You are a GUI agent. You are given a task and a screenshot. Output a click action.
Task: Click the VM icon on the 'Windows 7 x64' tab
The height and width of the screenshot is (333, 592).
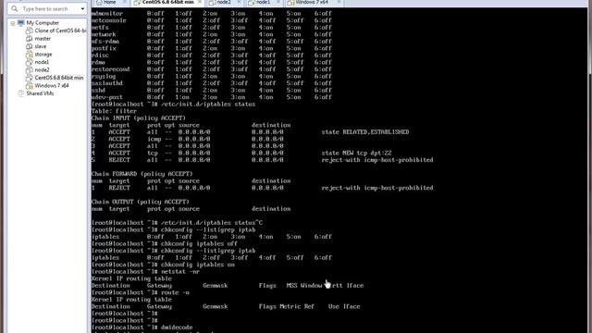(x=290, y=3)
